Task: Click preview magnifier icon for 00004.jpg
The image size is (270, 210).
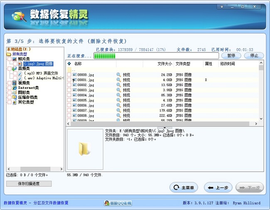Action: point(118,95)
